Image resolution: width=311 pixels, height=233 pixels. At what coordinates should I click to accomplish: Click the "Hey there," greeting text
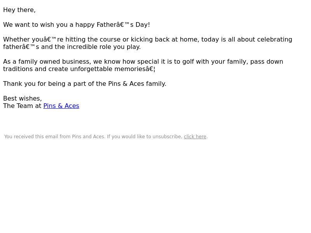pyautogui.click(x=19, y=10)
